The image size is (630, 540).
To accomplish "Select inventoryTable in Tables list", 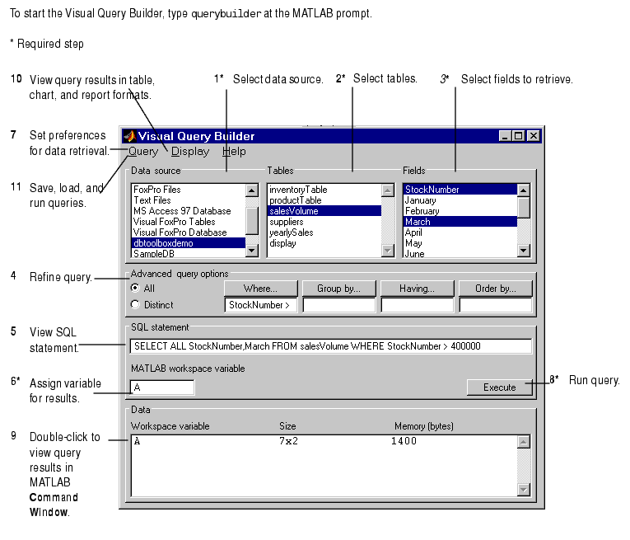I will click(x=324, y=190).
